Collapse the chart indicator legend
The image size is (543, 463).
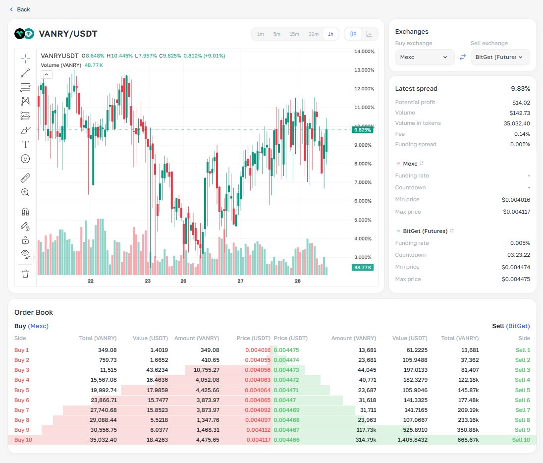pos(47,74)
